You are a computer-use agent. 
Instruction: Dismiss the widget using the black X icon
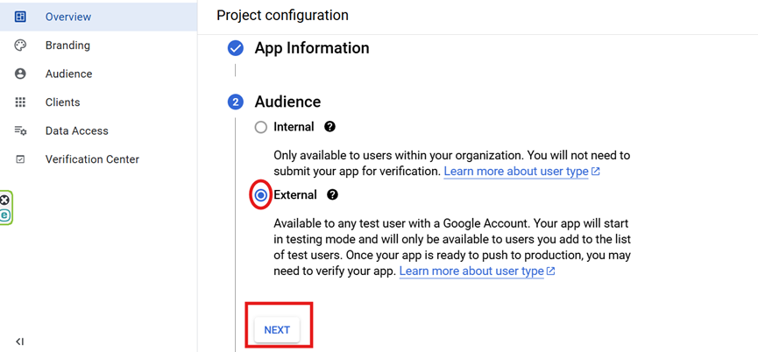4,201
